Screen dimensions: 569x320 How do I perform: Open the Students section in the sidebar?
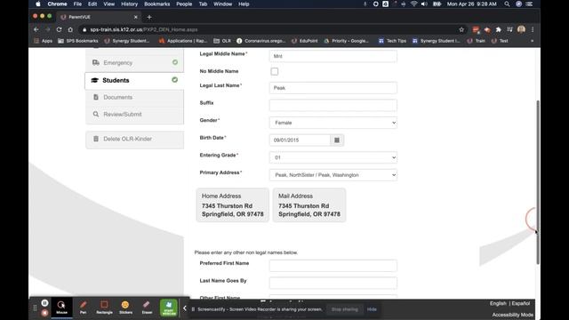pos(134,81)
